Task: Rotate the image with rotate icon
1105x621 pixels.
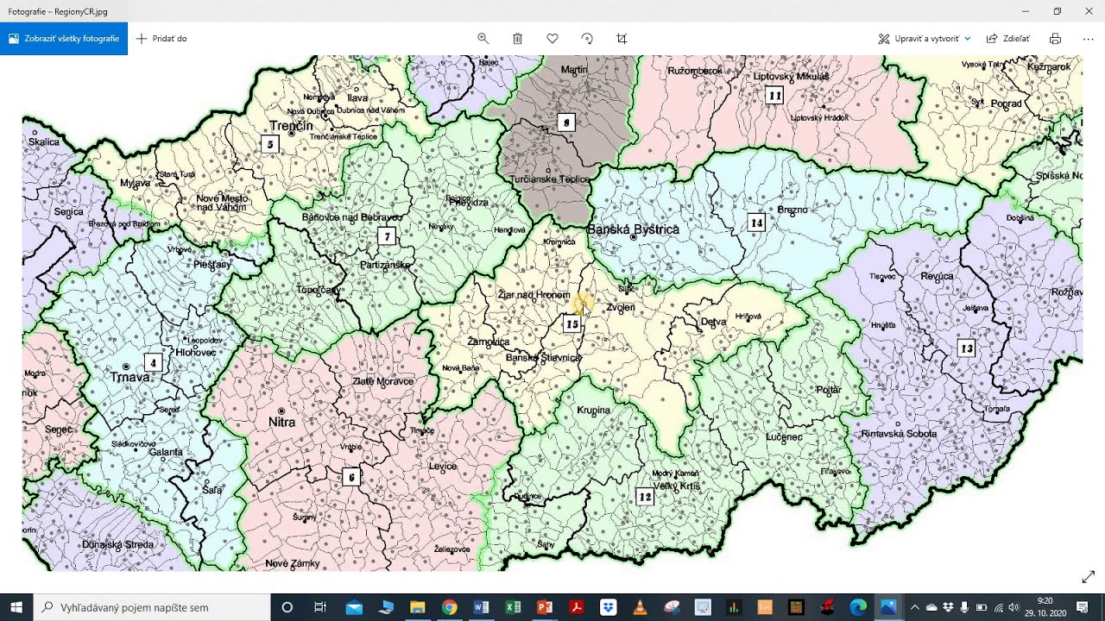Action: (587, 39)
